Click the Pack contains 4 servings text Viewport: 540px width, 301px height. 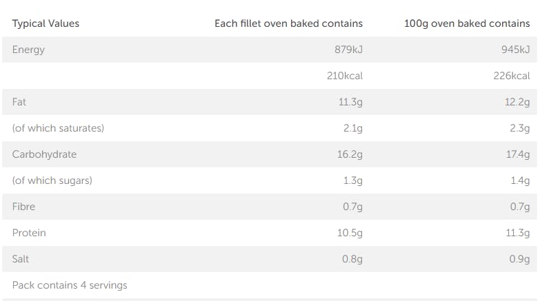tap(70, 285)
